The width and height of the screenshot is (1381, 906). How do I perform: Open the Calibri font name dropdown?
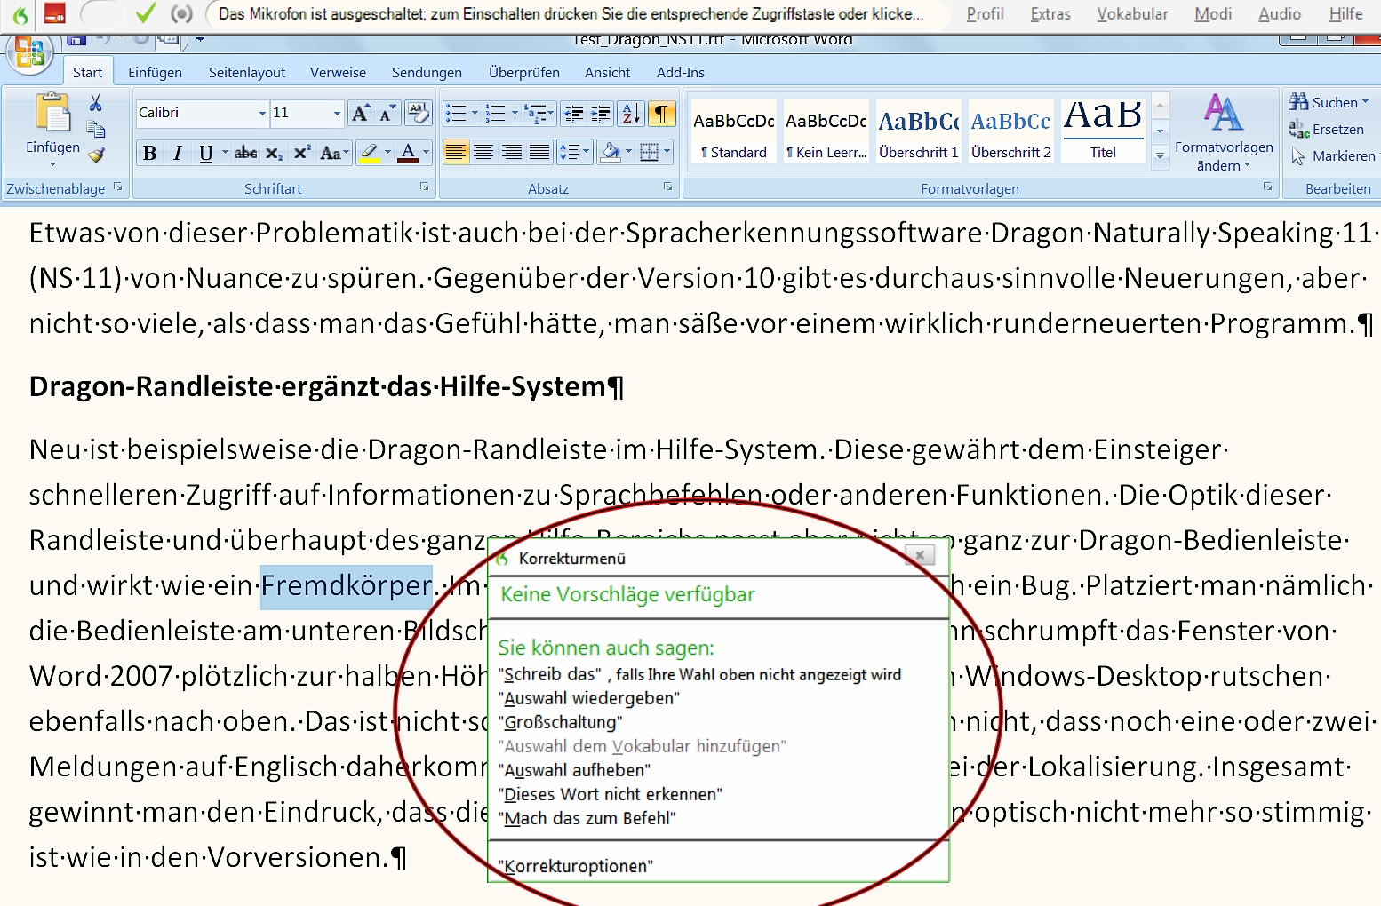click(262, 113)
